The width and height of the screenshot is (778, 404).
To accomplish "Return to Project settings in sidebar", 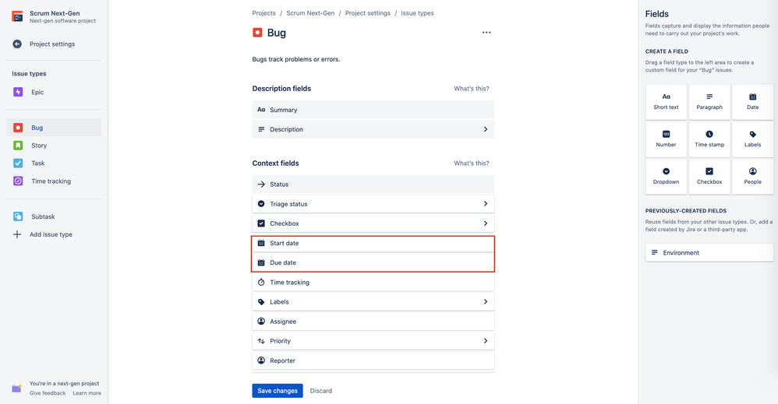I will point(52,44).
